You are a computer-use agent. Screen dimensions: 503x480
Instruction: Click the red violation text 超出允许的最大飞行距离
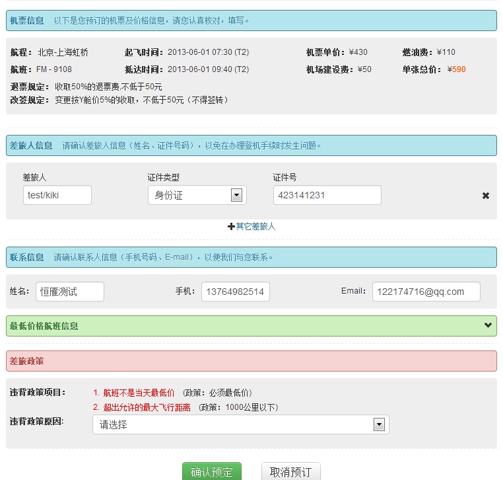[146, 407]
